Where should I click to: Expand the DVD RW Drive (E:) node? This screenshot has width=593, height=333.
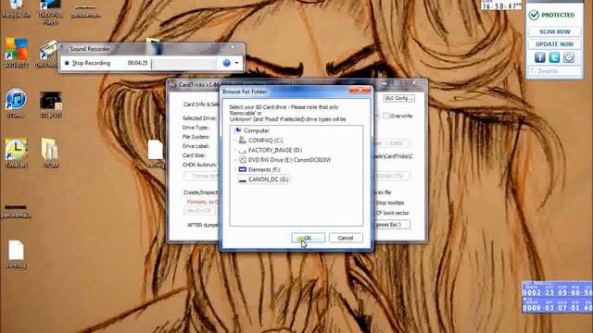tap(234, 160)
